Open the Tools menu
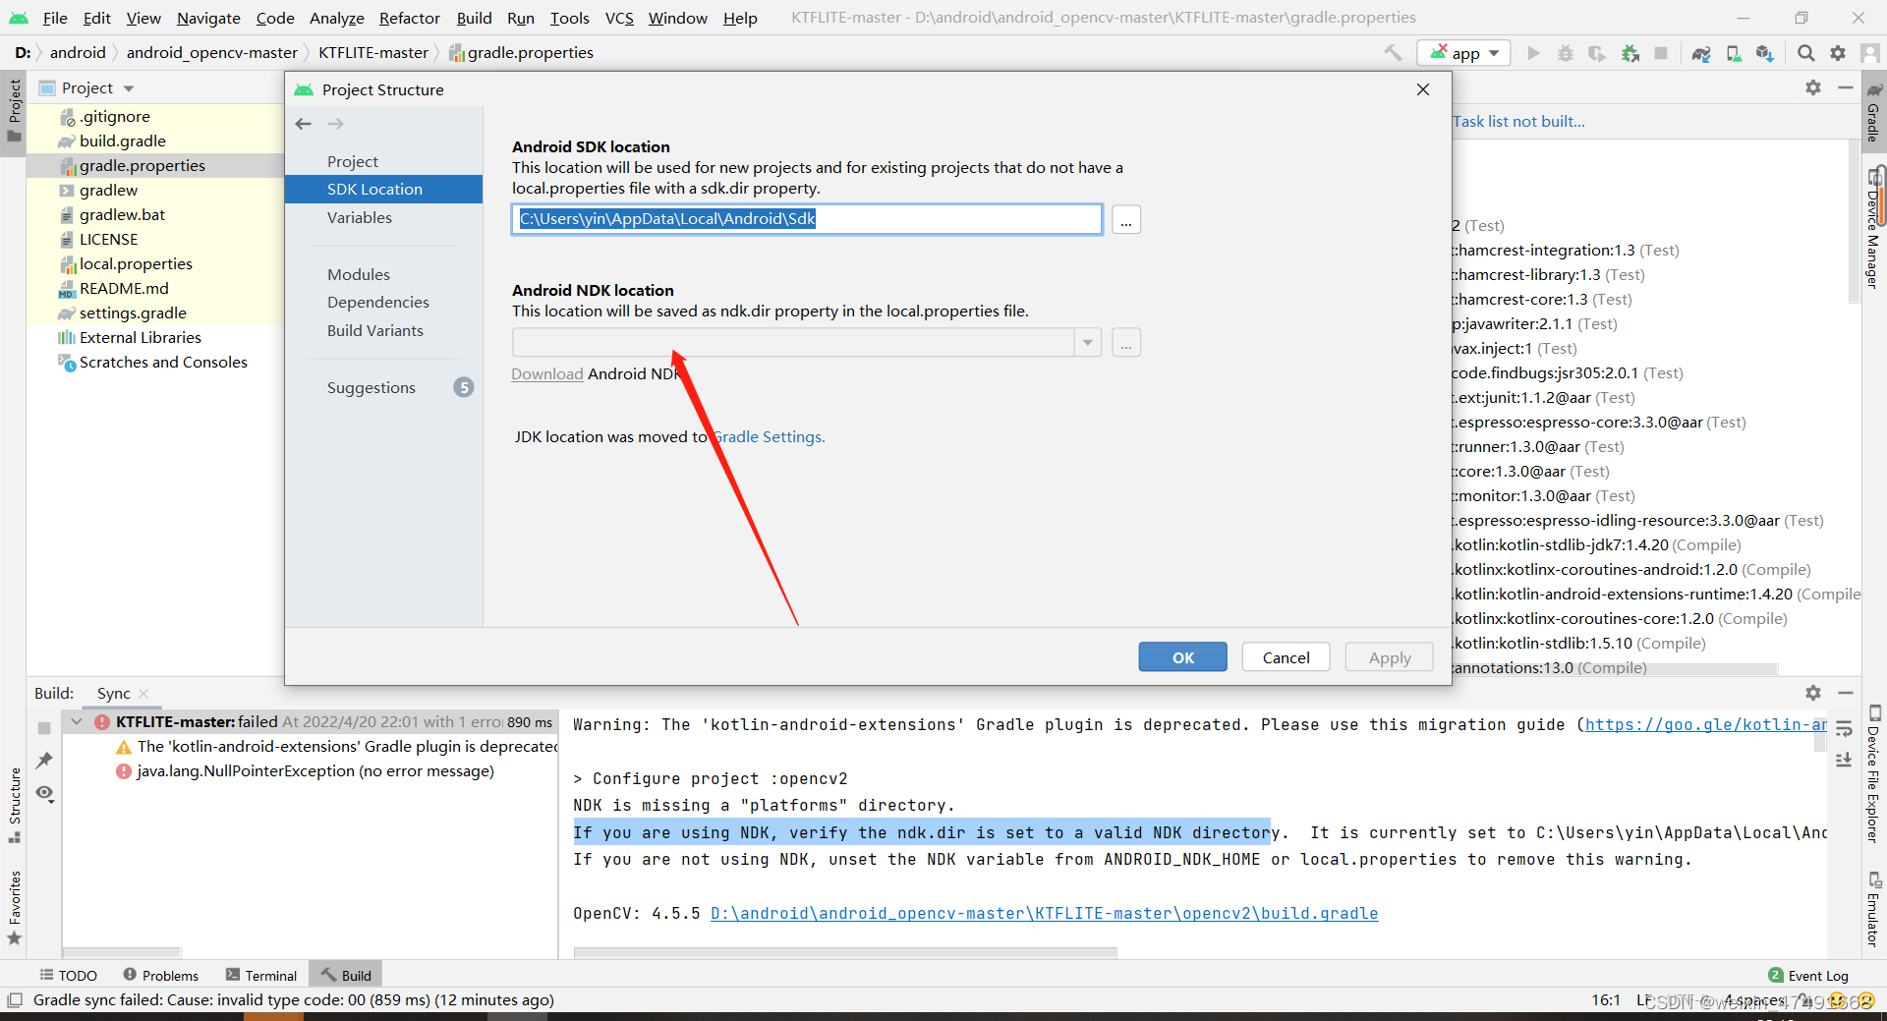This screenshot has width=1887, height=1021. pos(569,18)
